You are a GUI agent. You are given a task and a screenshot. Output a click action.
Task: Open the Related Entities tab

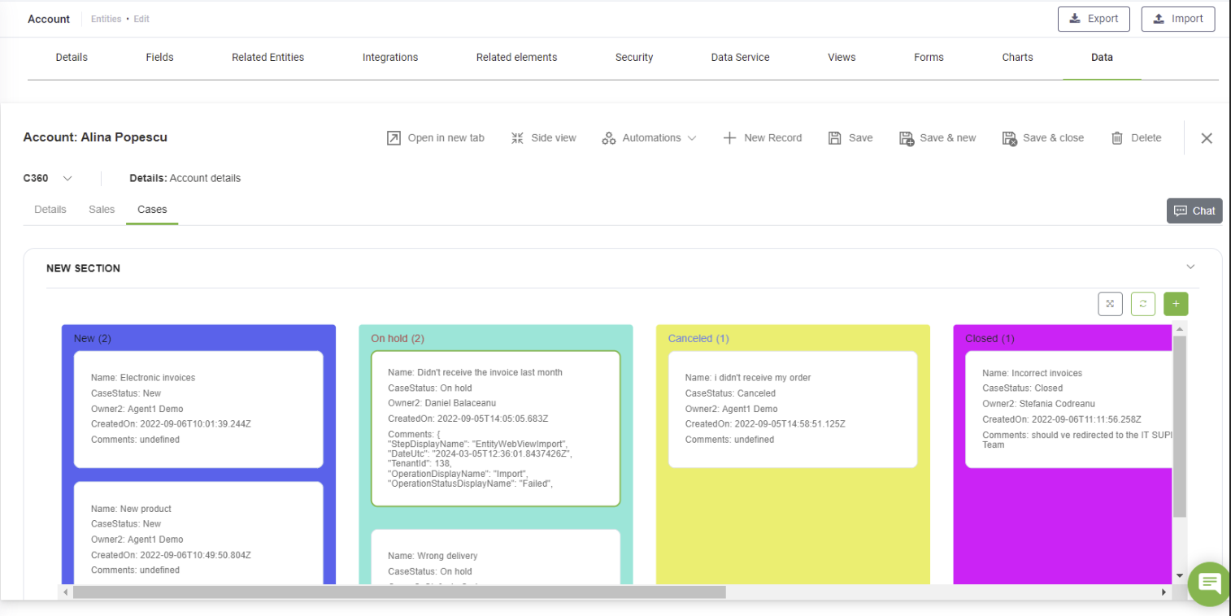(x=268, y=58)
